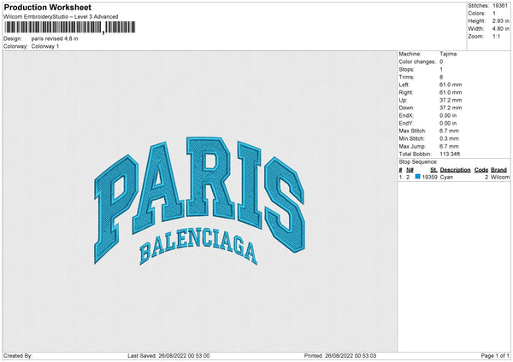Click the Last Saved timestamp in the footer
This screenshot has width=513, height=362.
tap(168, 355)
